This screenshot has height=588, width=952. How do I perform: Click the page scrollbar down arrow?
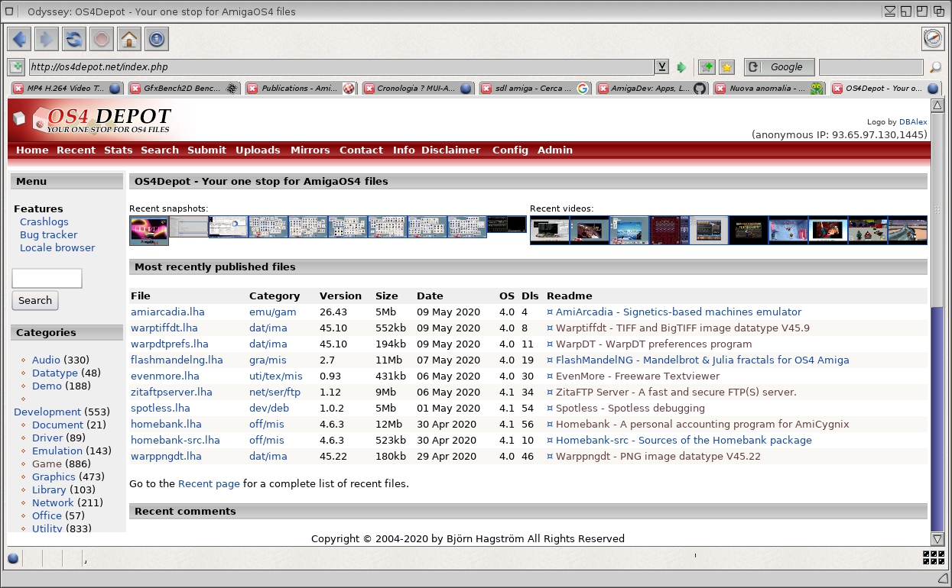937,539
